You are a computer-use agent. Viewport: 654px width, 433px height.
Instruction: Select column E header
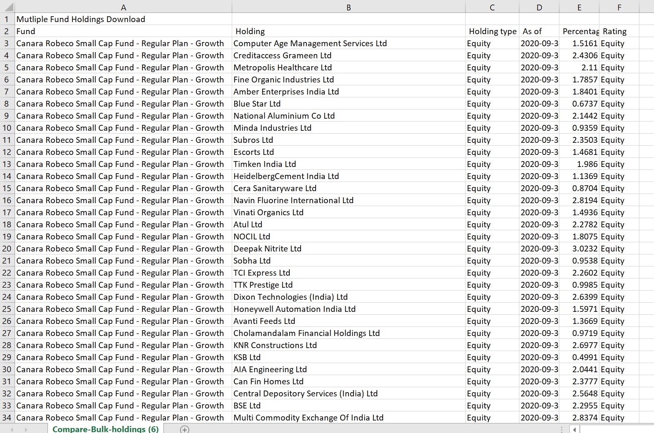[579, 7]
